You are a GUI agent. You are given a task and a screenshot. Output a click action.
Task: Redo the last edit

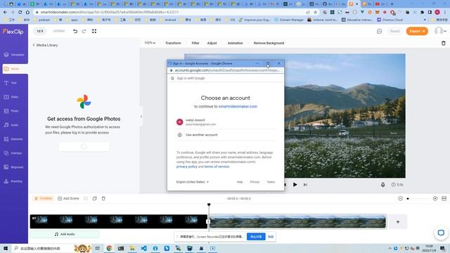click(x=84, y=31)
